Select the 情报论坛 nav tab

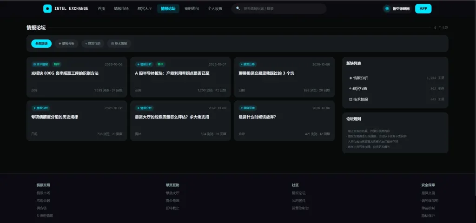click(168, 8)
